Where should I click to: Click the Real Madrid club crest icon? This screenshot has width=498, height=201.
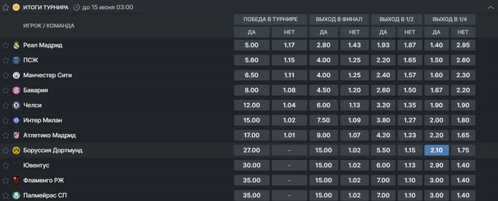pyautogui.click(x=16, y=45)
